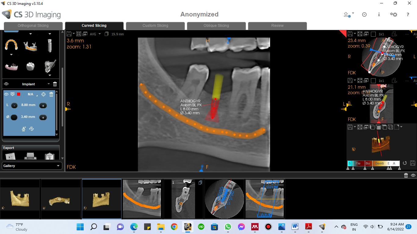Delete selected gallery image with trash
Screen dimensions: 417x234
coord(406,175)
